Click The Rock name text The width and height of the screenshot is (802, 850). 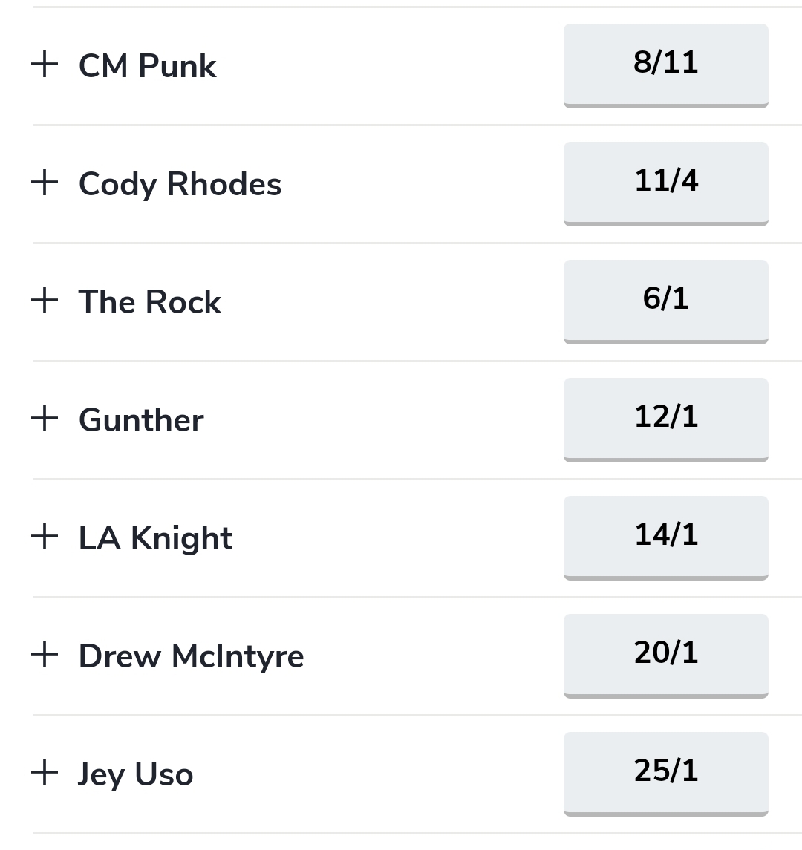[x=149, y=302]
